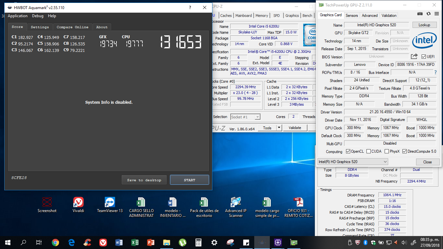This screenshot has height=249, width=443.
Task: Switch to the Caches tab in CPU-Z
Action: click(226, 16)
